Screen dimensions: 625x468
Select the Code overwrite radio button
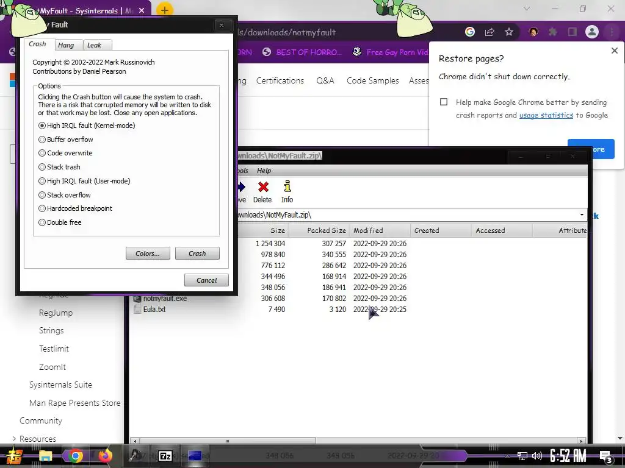click(x=42, y=153)
